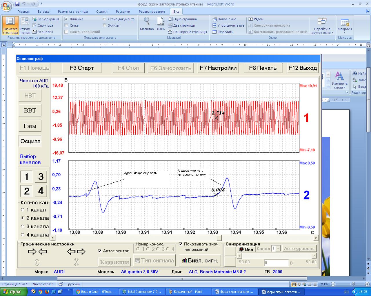Image resolution: width=371 pixels, height=296 pixels.
Task: Open the Главная ribbon tab
Action: (23, 12)
